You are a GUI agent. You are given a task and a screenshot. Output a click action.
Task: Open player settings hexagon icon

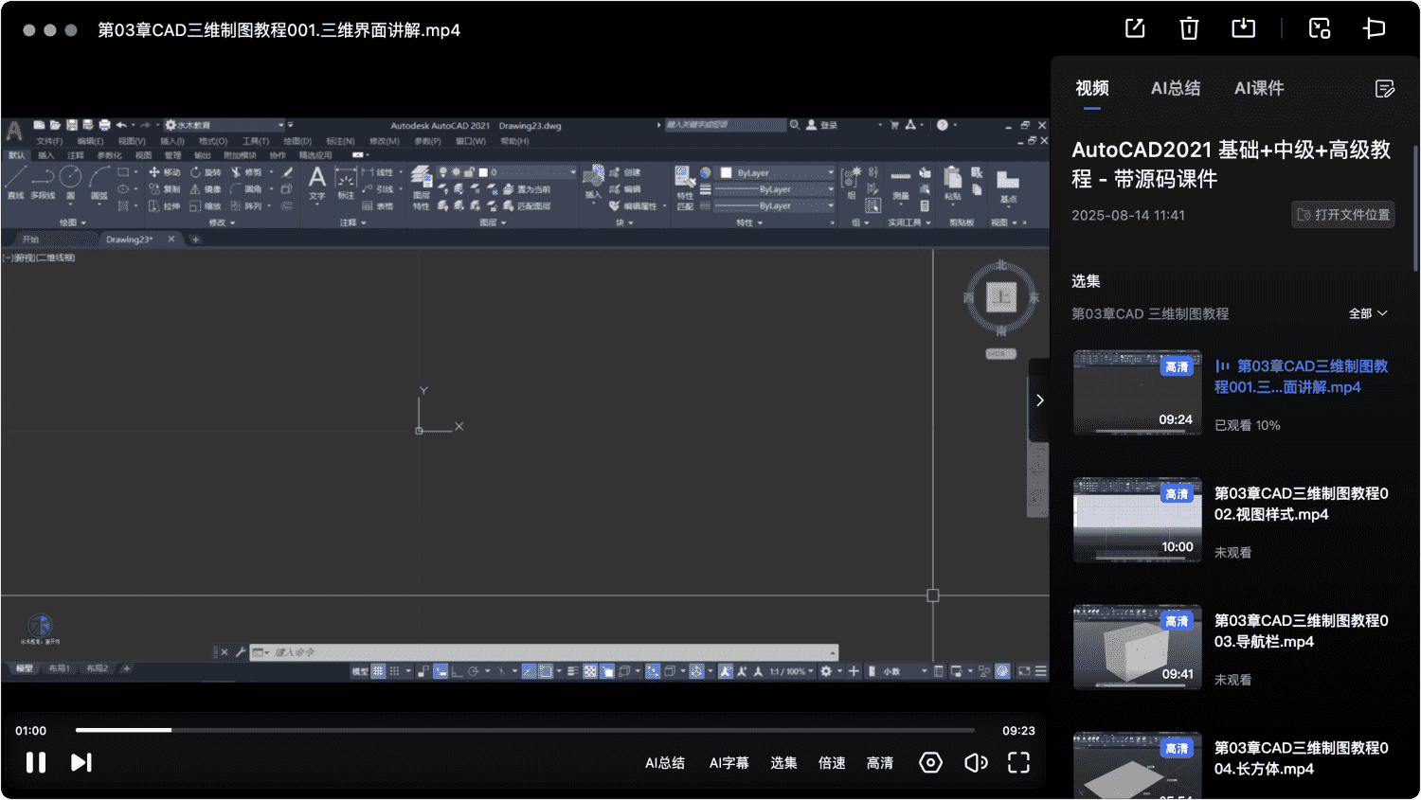point(930,762)
